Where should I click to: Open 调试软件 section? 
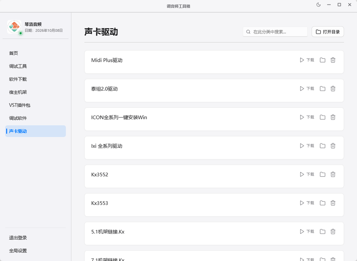36,118
